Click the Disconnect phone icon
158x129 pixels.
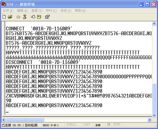point(25,17)
